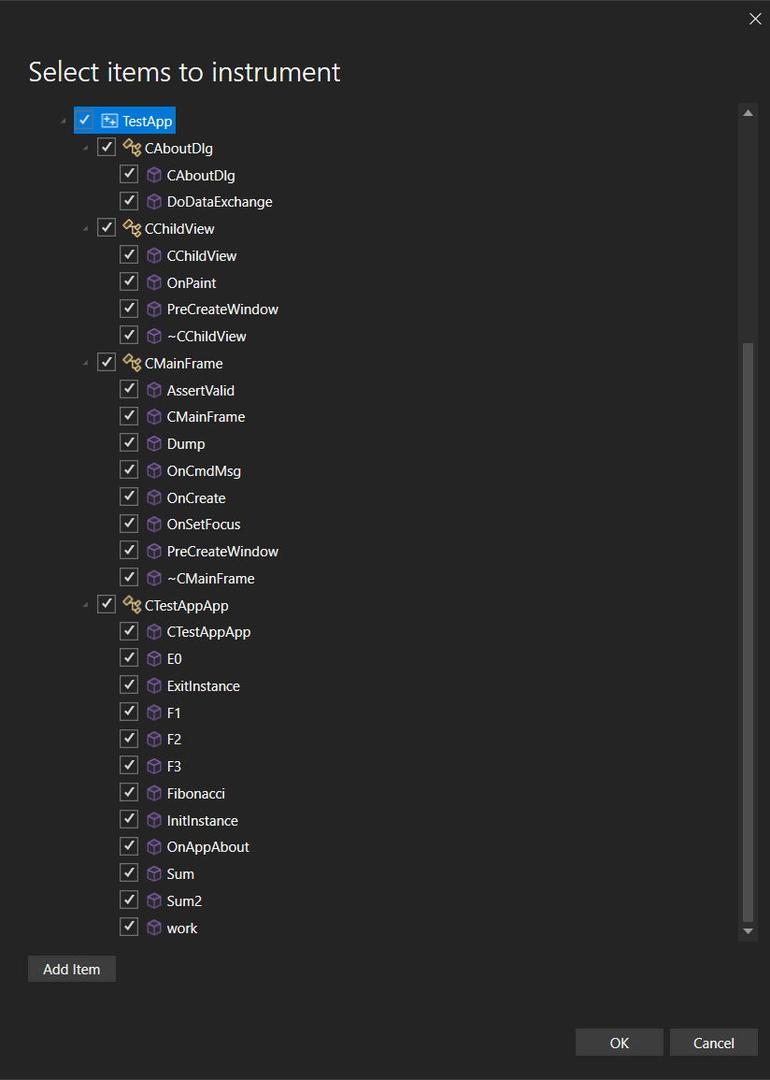Click the method icon next to Sum2
770x1080 pixels.
click(153, 900)
